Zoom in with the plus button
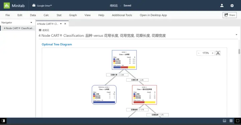 pos(213,53)
